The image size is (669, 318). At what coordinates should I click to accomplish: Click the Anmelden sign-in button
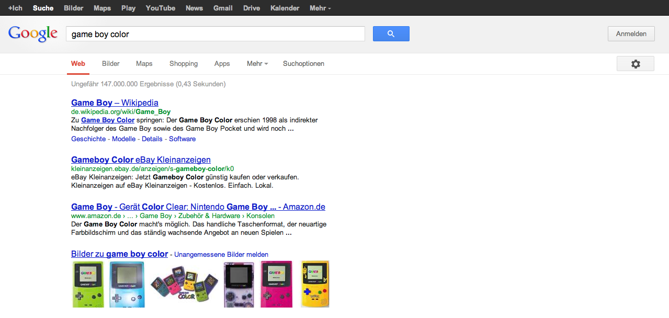point(631,34)
